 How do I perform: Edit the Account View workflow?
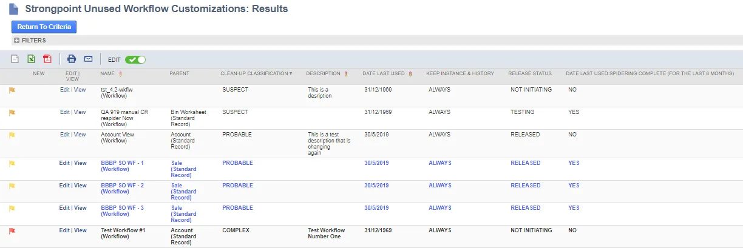(x=64, y=135)
